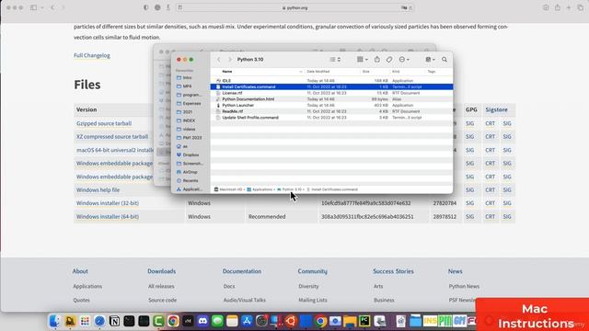Download Windows installer (64-bit)

[x=108, y=217]
